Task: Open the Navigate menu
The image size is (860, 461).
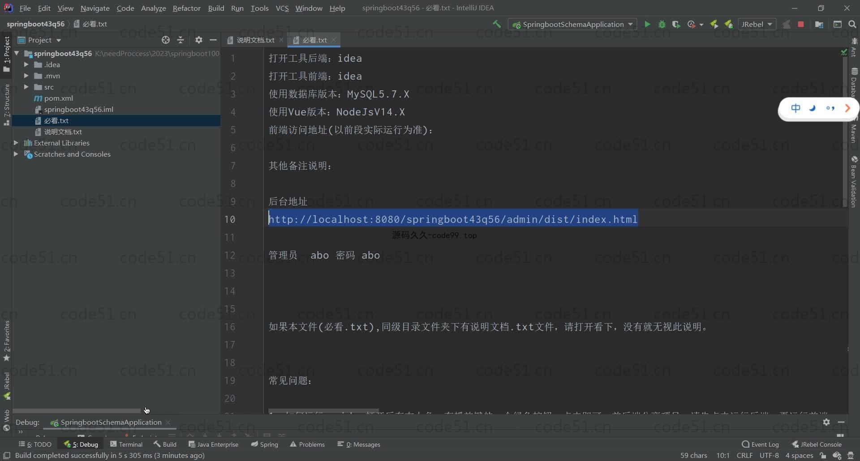Action: [x=95, y=8]
